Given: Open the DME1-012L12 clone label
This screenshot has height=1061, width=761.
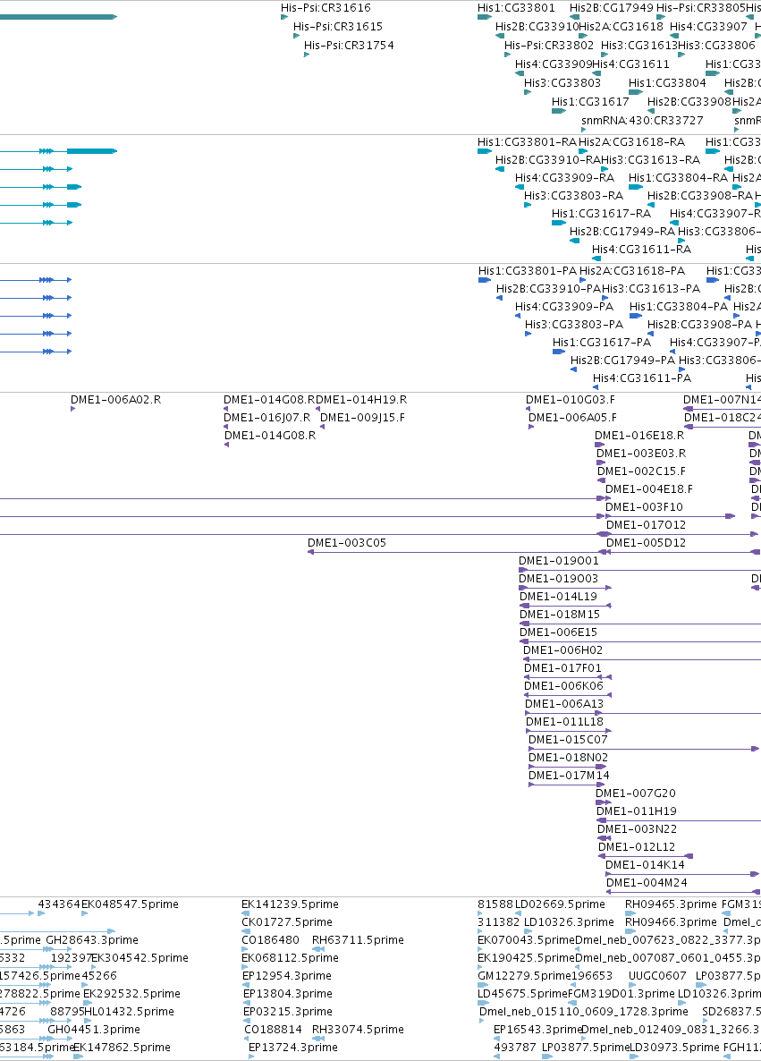Looking at the screenshot, I should [x=636, y=847].
